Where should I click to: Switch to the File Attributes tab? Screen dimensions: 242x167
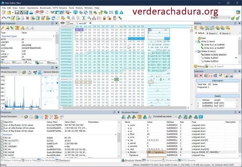pos(46,160)
